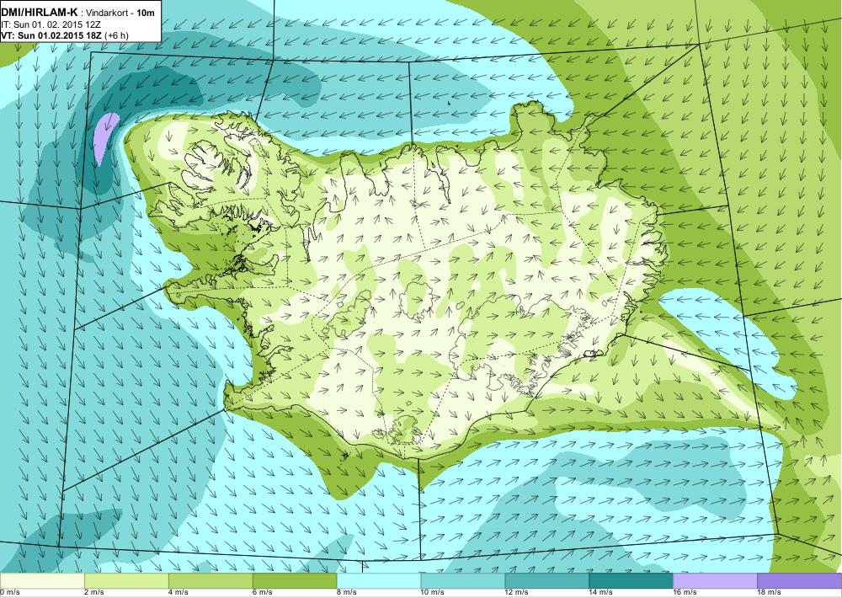Click the "14 m/s" legend label

601,593
